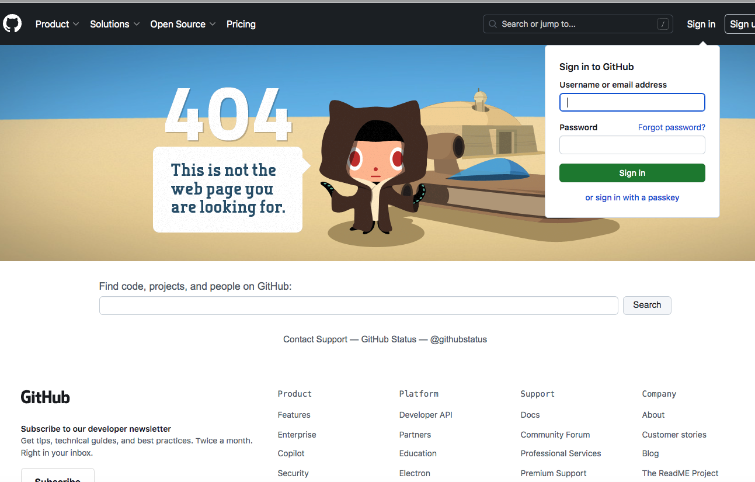Click the Product footer column heading
755x482 pixels.
click(x=295, y=394)
